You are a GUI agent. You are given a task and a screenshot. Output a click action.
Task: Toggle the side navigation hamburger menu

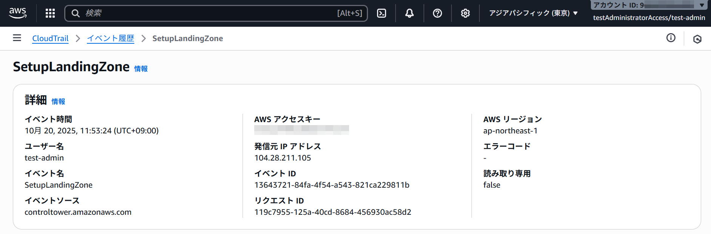pos(17,38)
